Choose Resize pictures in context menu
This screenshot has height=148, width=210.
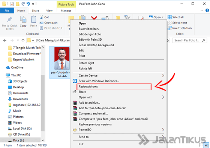114,86
